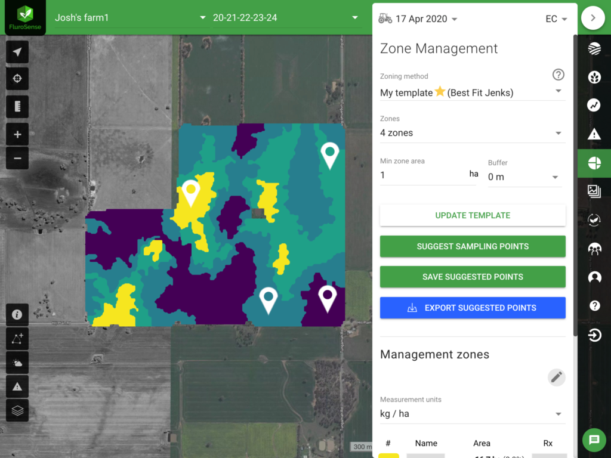The width and height of the screenshot is (611, 458).
Task: Select the map layers icon at bottom left
Action: click(17, 410)
